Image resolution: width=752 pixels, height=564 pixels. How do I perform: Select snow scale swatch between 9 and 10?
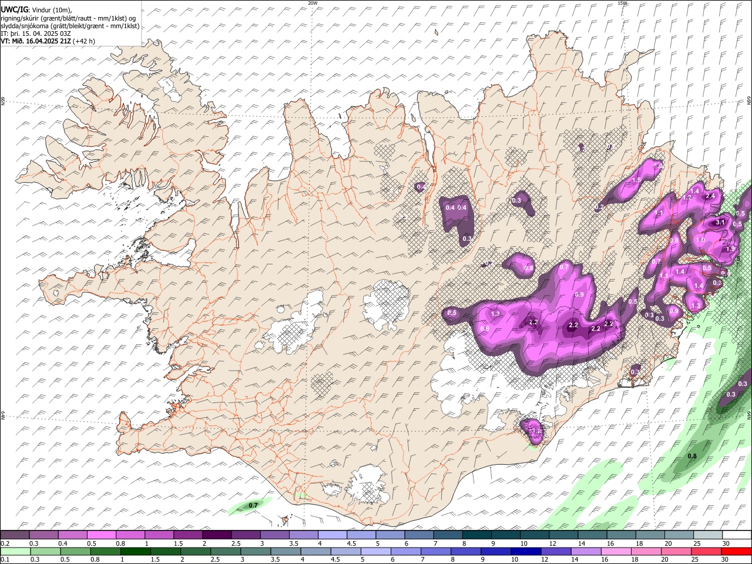click(x=506, y=535)
